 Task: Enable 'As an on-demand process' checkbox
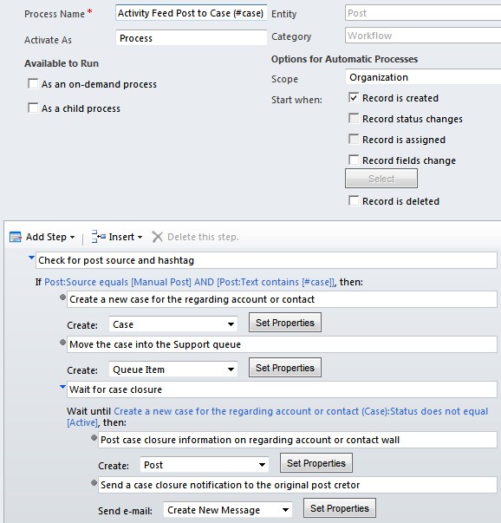coord(33,83)
